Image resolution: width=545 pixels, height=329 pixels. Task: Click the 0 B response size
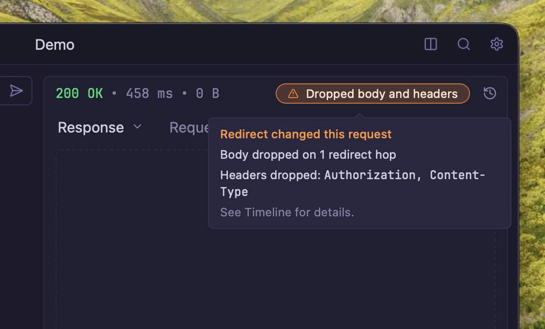pos(208,94)
